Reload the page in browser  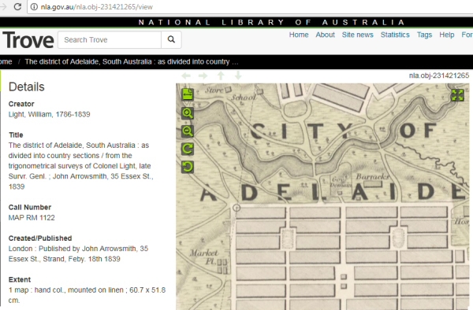click(x=17, y=6)
